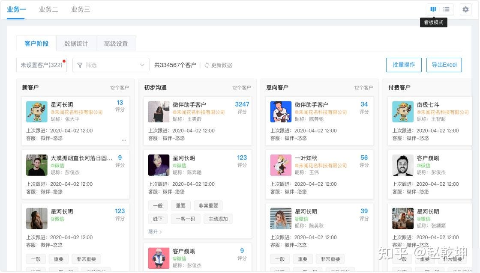Click the avatar of 王智超's card
The image size is (480, 273).
(403, 112)
